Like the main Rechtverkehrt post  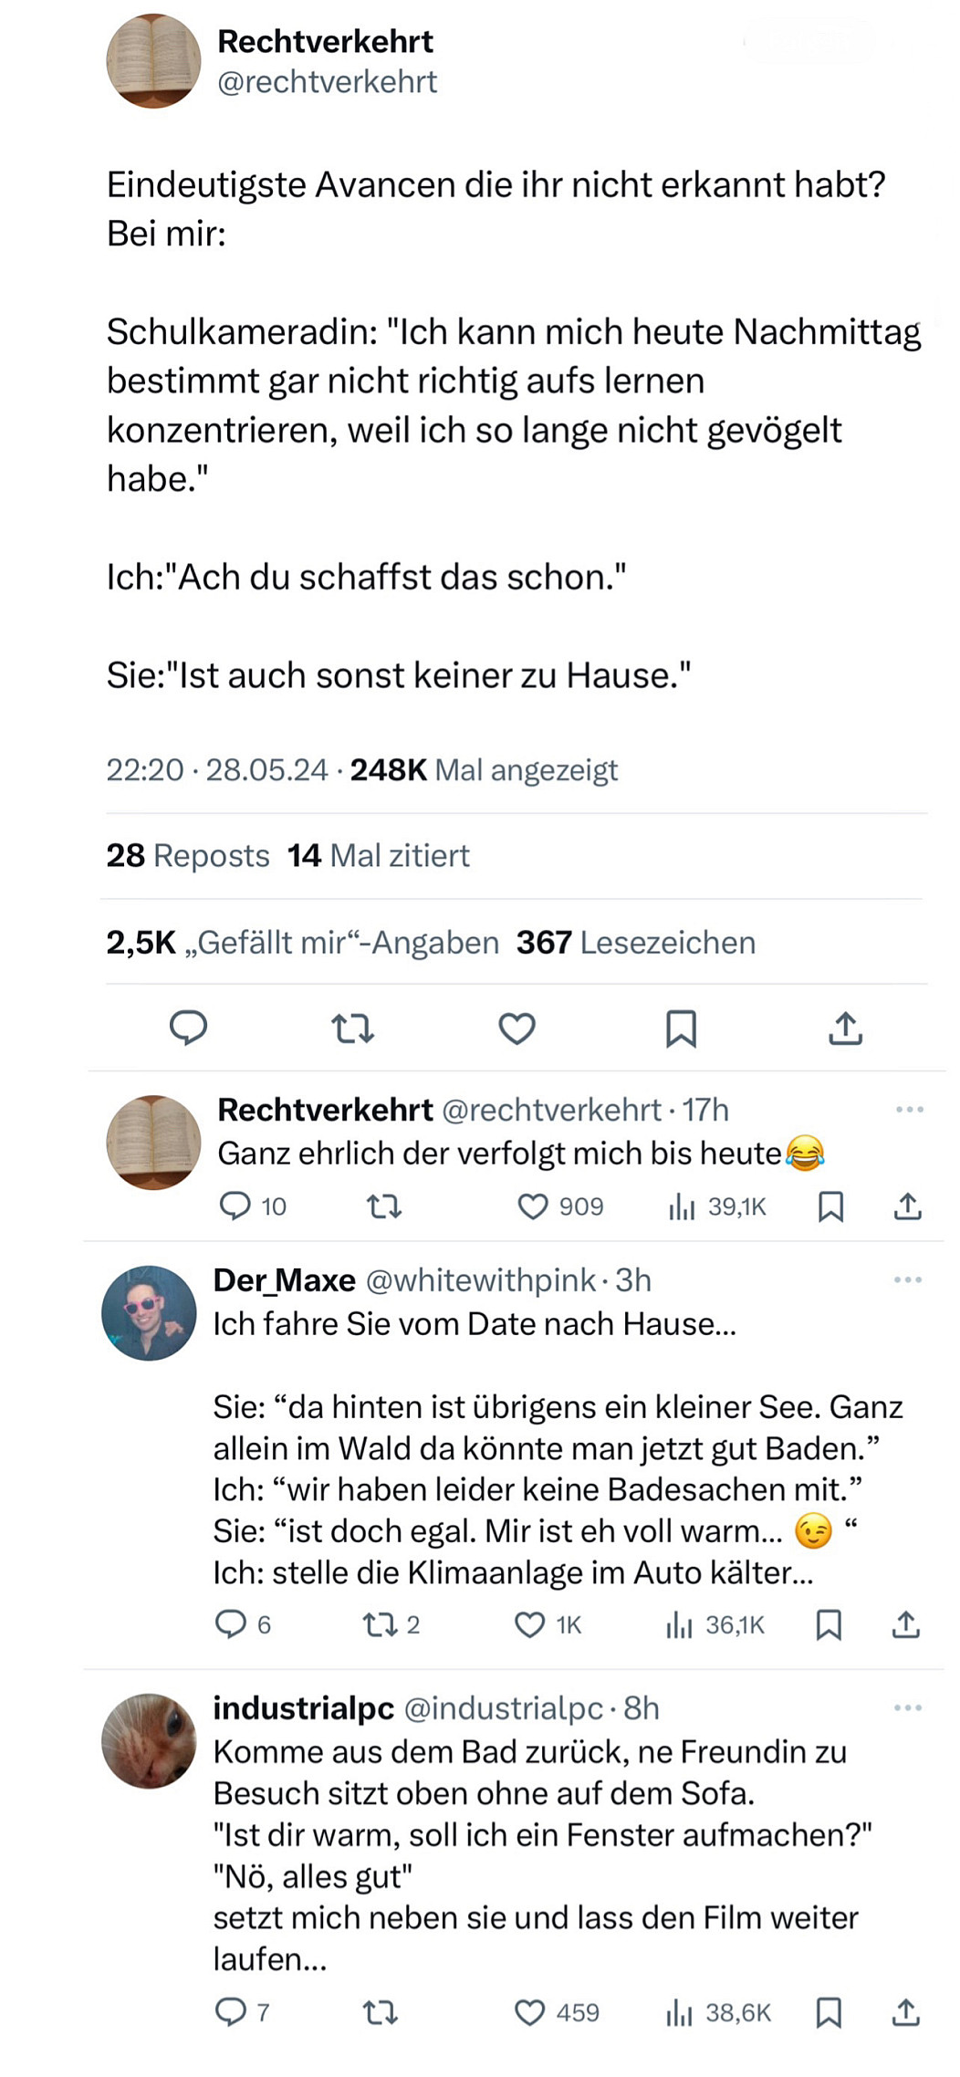click(x=517, y=1028)
